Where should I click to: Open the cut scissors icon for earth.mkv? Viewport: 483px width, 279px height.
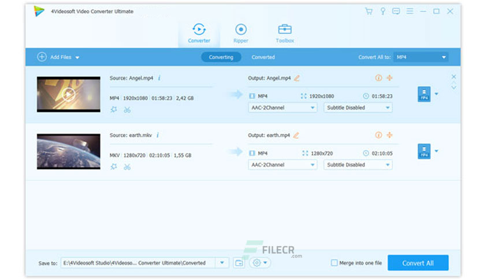tap(127, 167)
